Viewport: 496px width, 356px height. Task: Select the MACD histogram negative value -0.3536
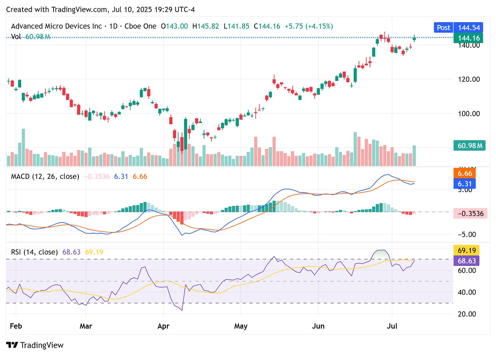470,214
